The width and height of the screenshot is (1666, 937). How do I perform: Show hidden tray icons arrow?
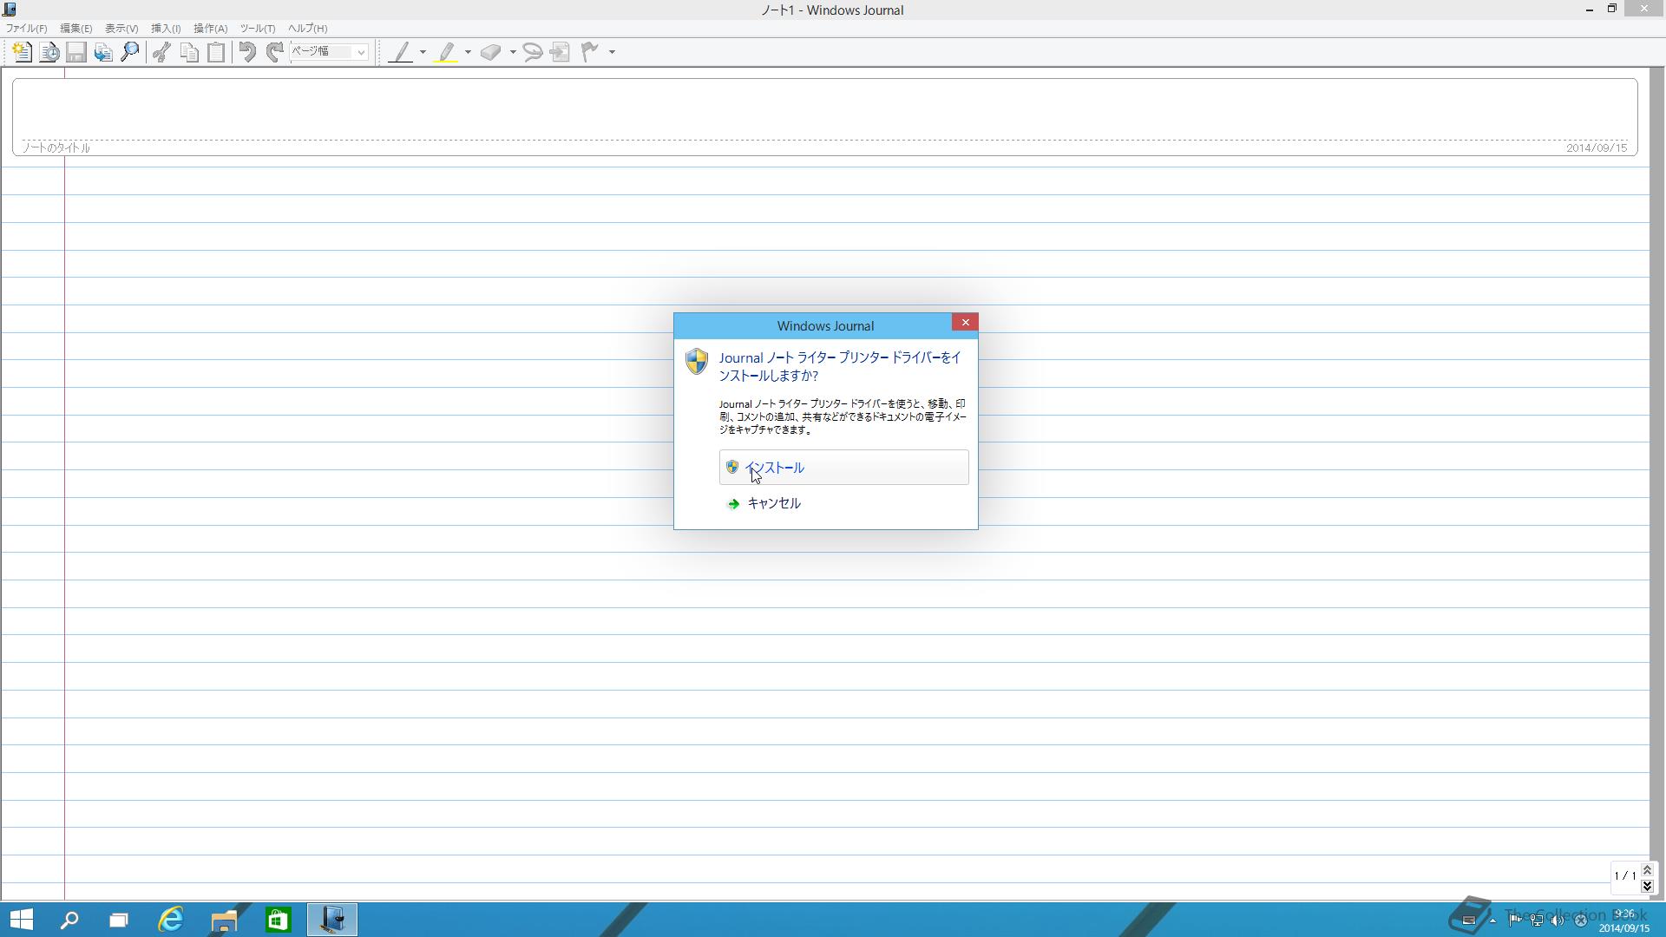1492,921
